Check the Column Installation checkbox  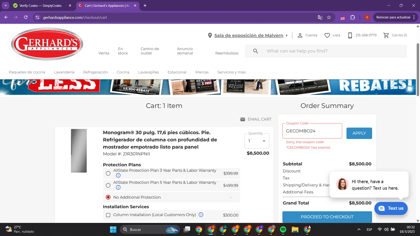[x=108, y=215]
